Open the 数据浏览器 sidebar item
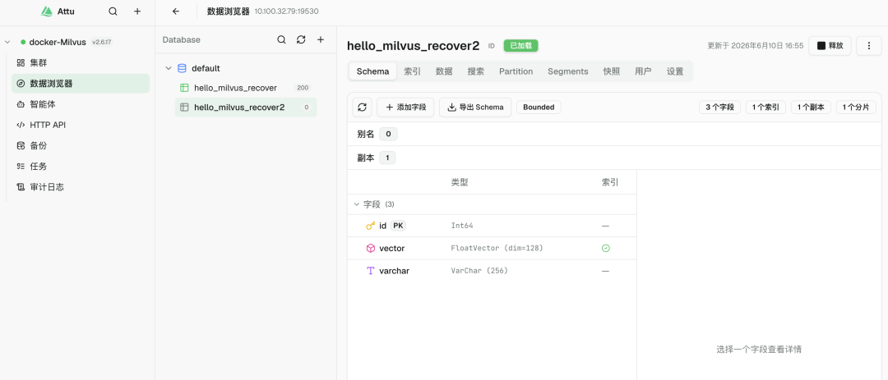 (81, 84)
